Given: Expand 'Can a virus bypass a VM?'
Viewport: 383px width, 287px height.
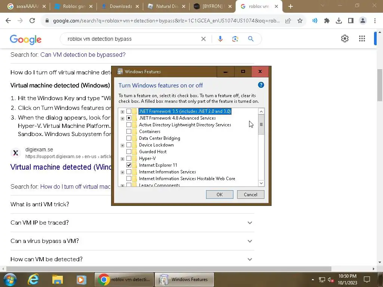Looking at the screenshot, I should pos(132,241).
